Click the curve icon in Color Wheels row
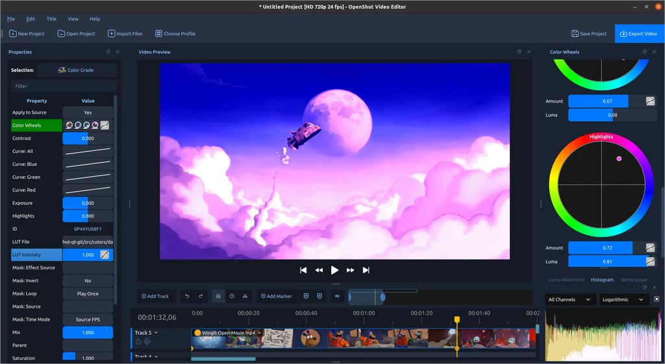 (105, 126)
